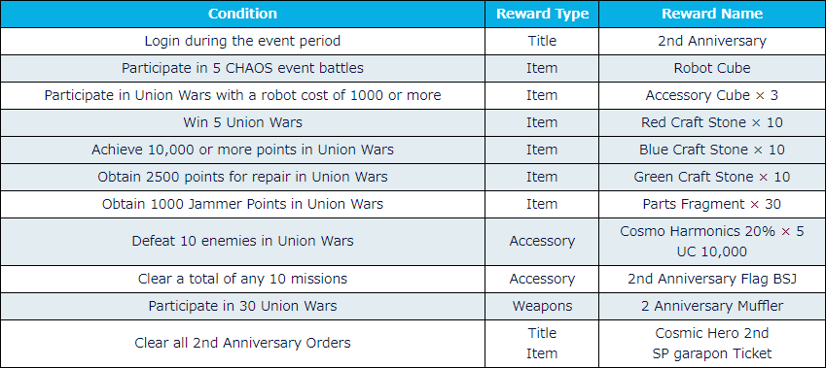This screenshot has width=826, height=368.
Task: Select the Blue Craft Stone × 10 cell
Action: (x=712, y=151)
